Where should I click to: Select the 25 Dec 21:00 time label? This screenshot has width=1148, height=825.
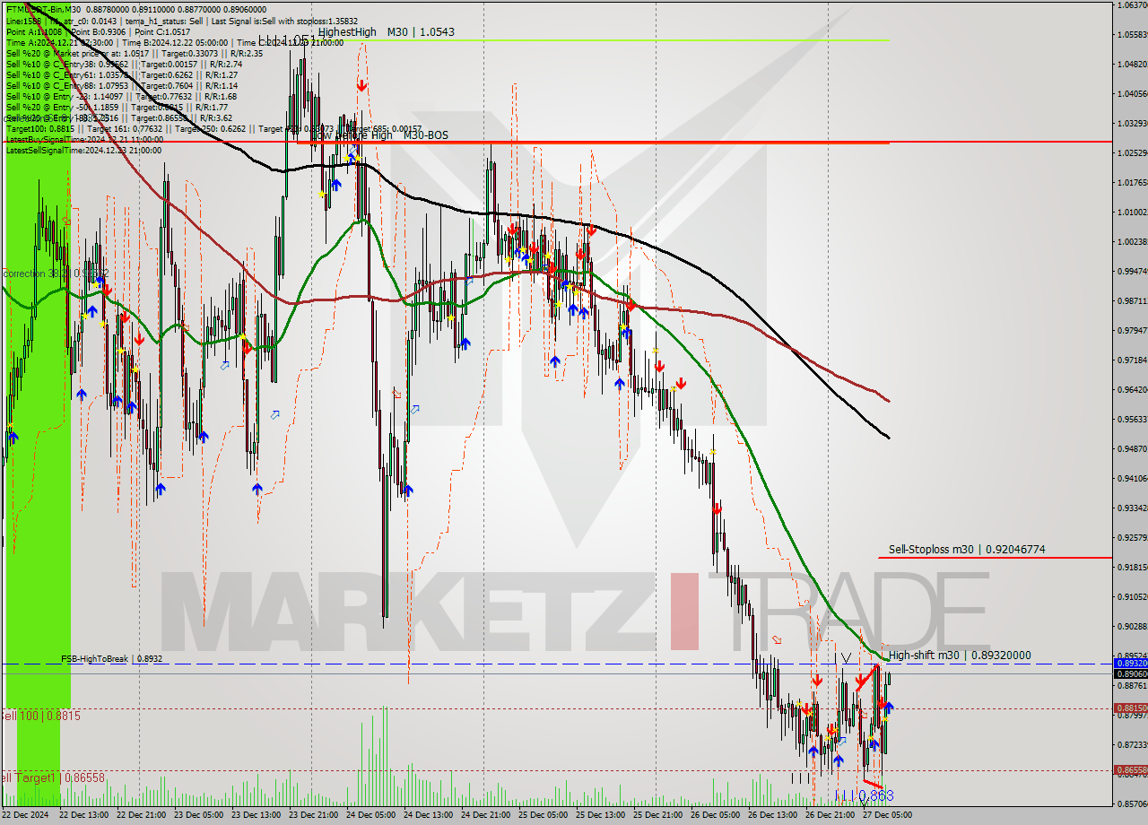[x=658, y=815]
